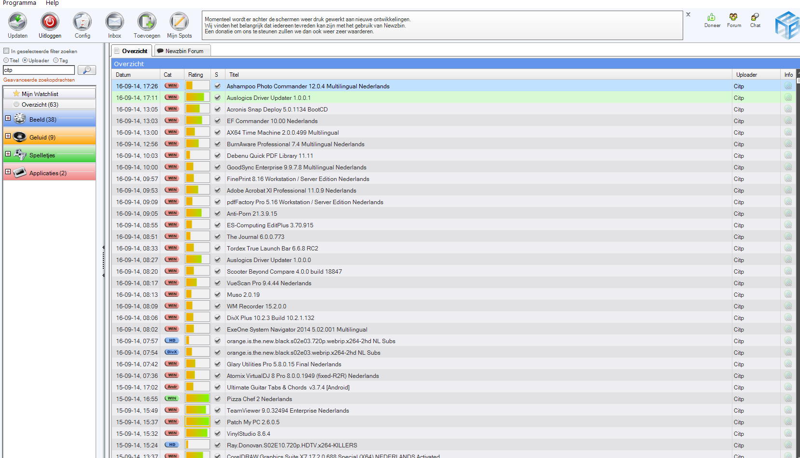Click the Doneer thumbs-up icon

(x=712, y=17)
